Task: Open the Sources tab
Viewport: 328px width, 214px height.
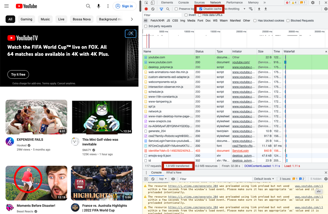Action: click(199, 3)
